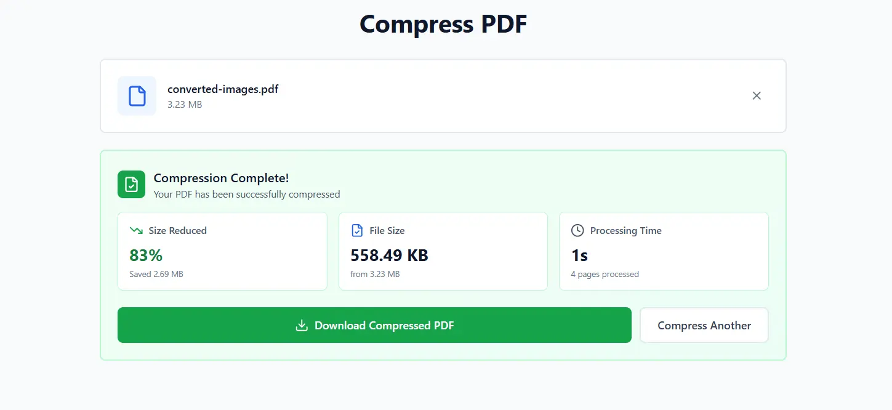The image size is (892, 410).
Task: Click the checkmark inside the green badge
Action: (x=131, y=184)
